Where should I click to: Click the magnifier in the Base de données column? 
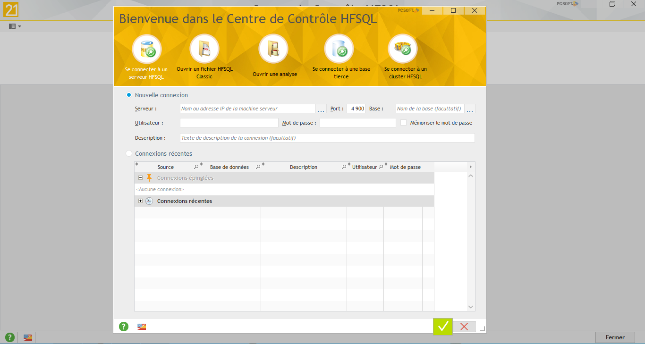pos(258,167)
